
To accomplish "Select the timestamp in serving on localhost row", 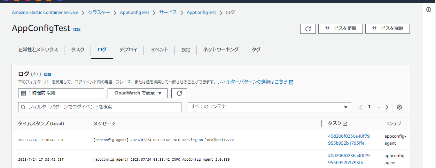I will 41,140.
